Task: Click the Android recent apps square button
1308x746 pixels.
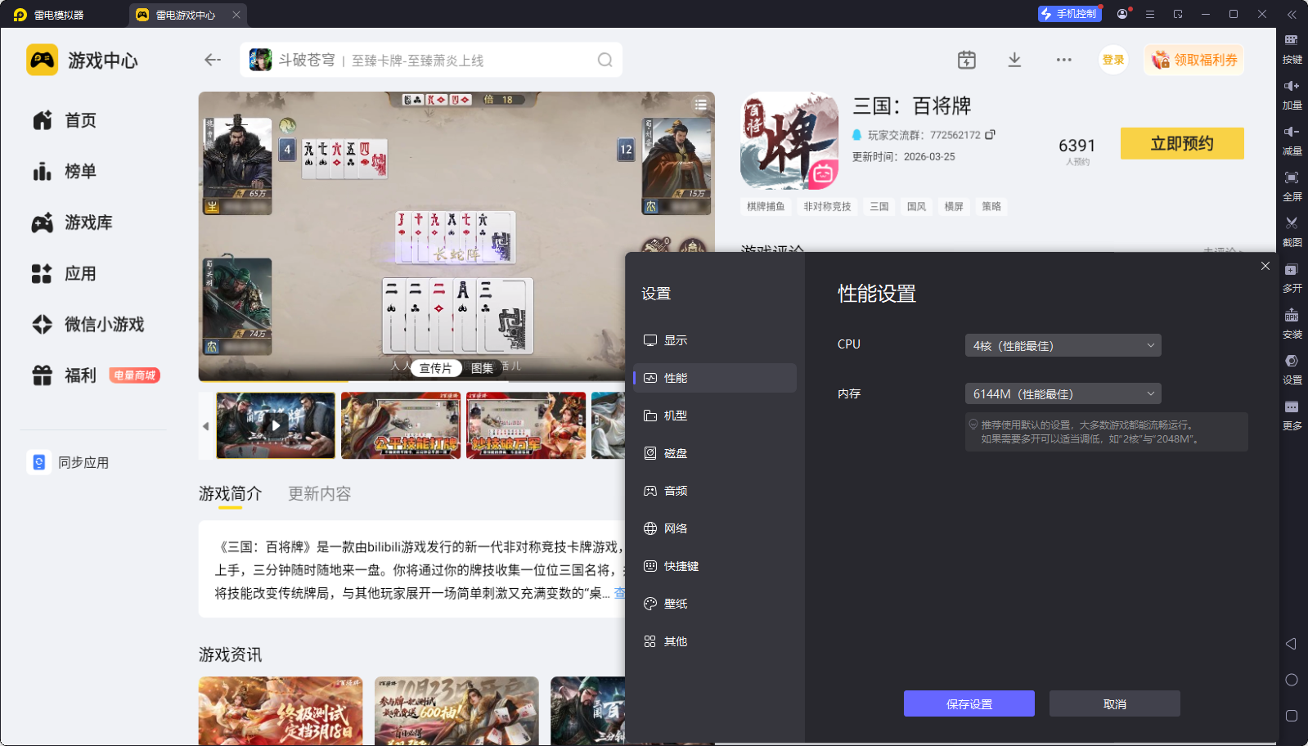Action: tap(1292, 716)
